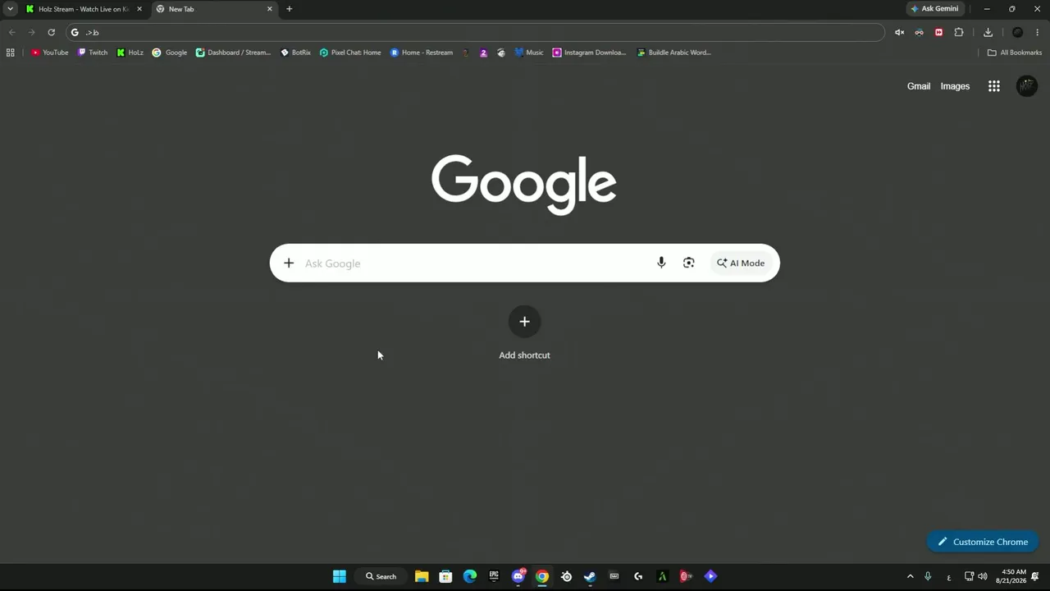The height and width of the screenshot is (591, 1050).
Task: Select the New Tab tab
Action: click(215, 9)
